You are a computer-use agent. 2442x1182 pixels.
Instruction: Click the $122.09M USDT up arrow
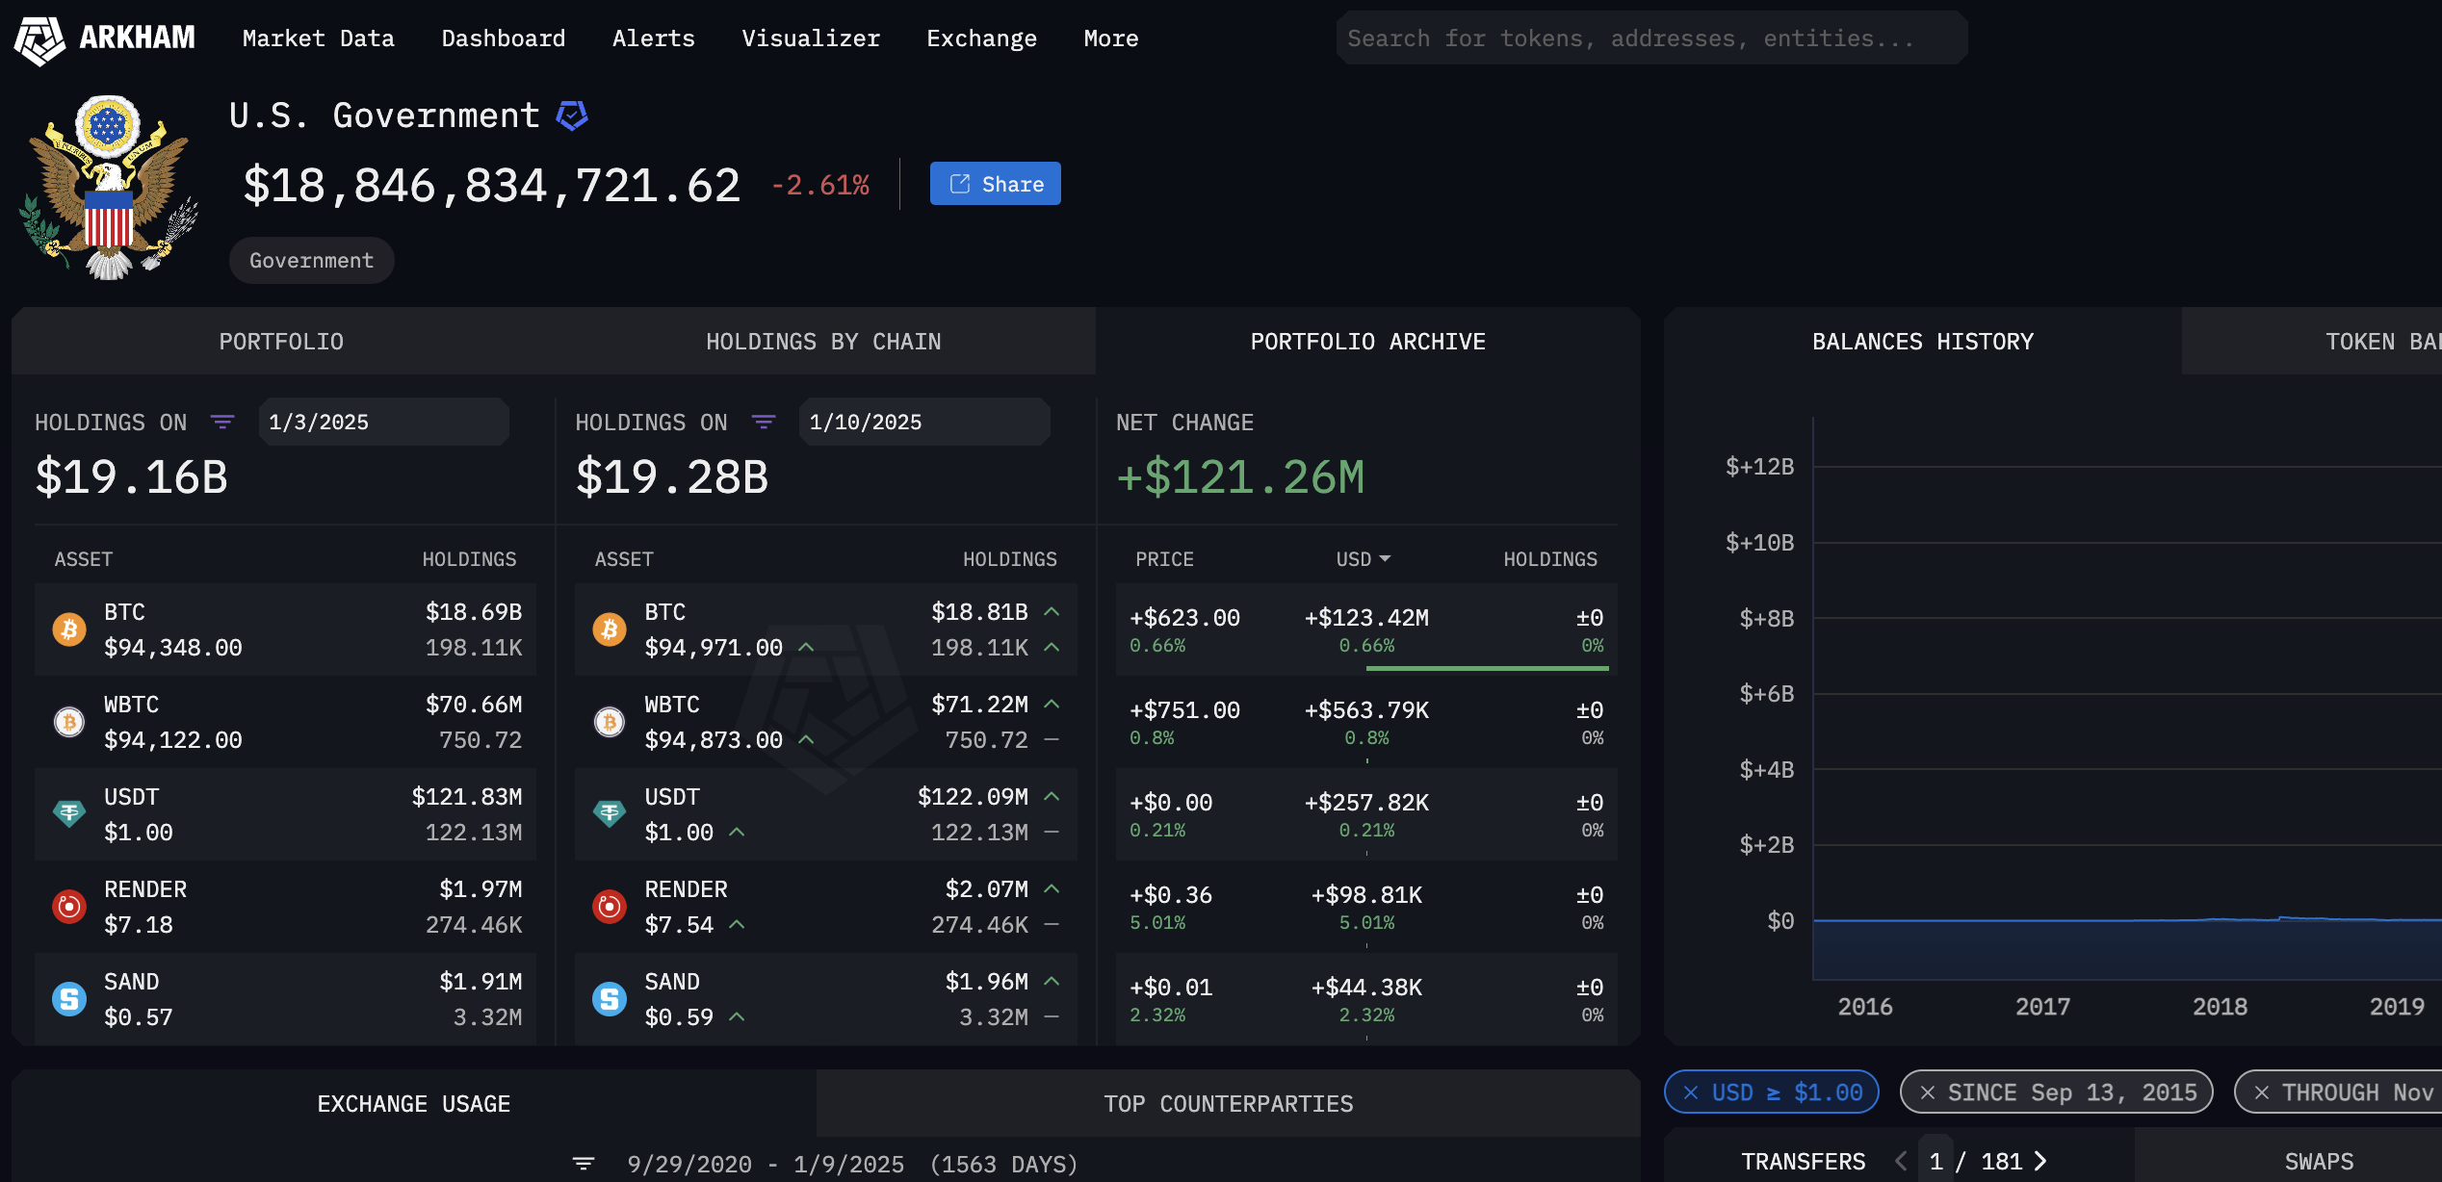(1052, 796)
